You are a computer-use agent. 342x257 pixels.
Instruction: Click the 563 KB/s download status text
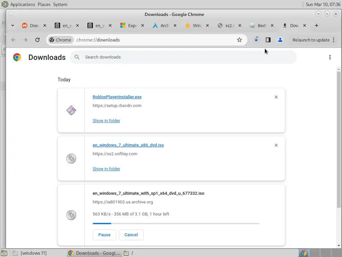click(x=131, y=214)
